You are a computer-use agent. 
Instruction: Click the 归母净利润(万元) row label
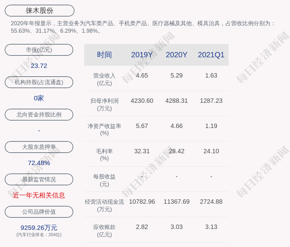coord(104,104)
